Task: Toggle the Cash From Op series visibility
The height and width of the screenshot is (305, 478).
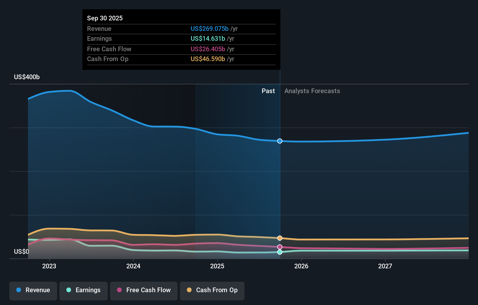Action: pos(212,290)
